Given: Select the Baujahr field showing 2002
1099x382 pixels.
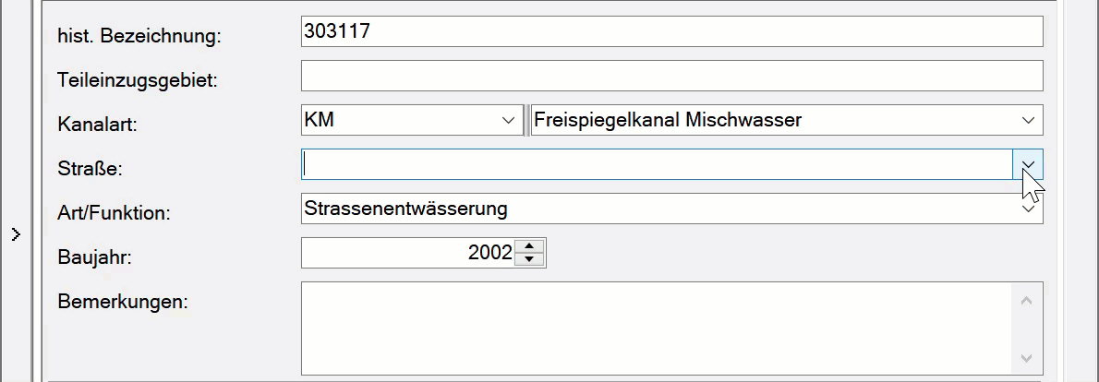Looking at the screenshot, I should point(407,253).
